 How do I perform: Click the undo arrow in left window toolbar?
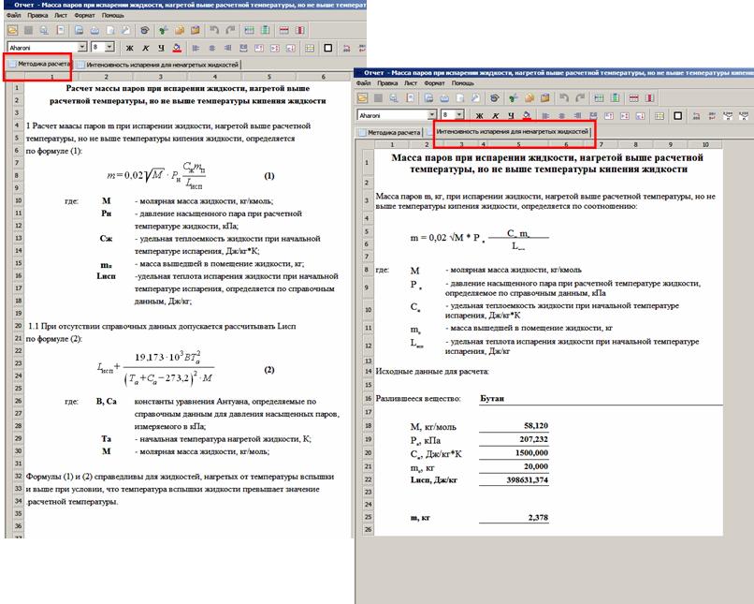213,29
